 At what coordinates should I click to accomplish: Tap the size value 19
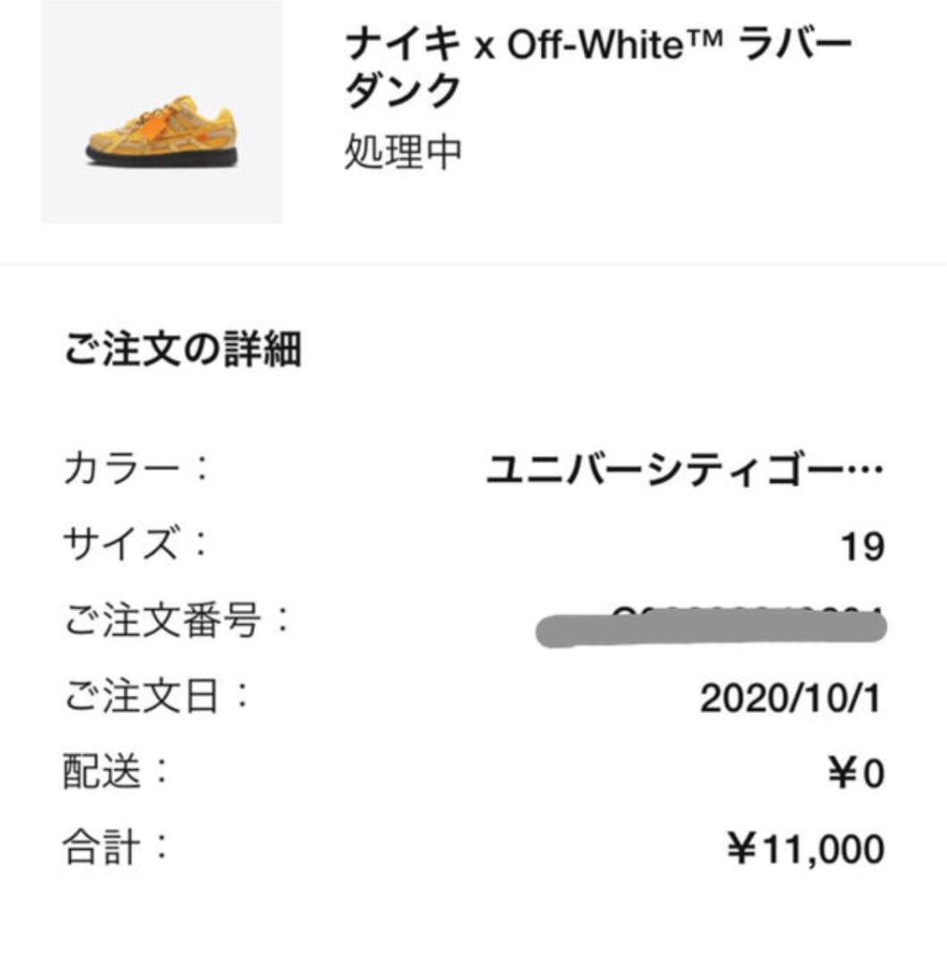(863, 546)
